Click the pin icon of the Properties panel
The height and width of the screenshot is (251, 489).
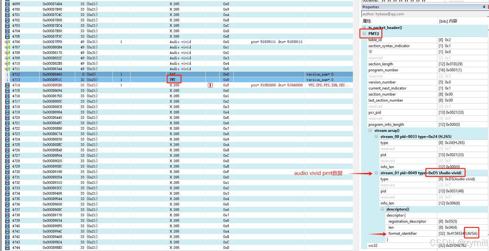484,7
